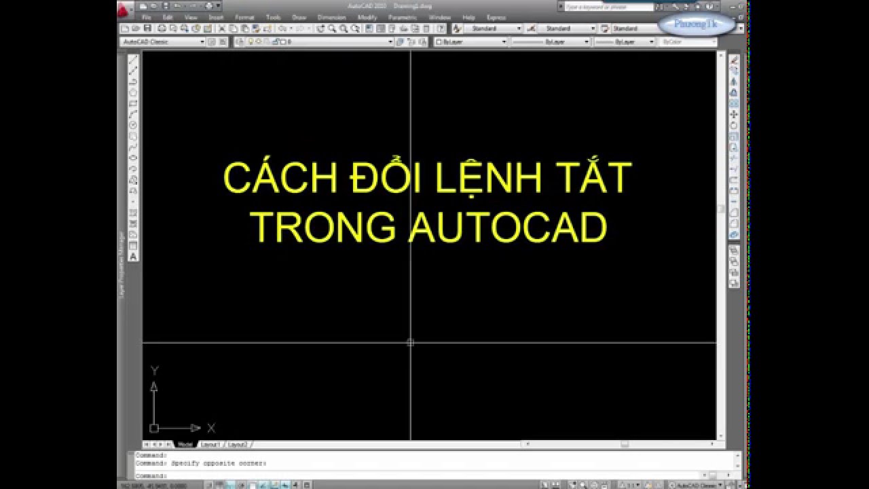Toggle Snap Mode in status bar

(x=209, y=485)
